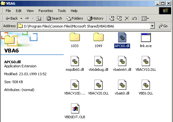Select the APC60.dll file icon
This screenshot has height=122, width=173.
coord(122,37)
